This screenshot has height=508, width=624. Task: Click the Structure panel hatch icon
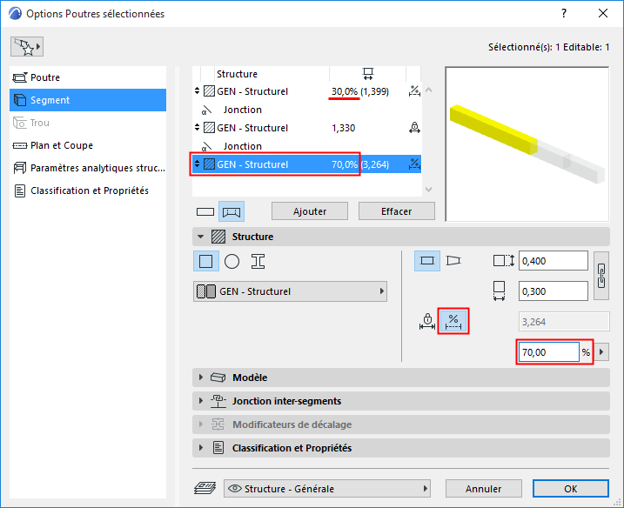218,237
